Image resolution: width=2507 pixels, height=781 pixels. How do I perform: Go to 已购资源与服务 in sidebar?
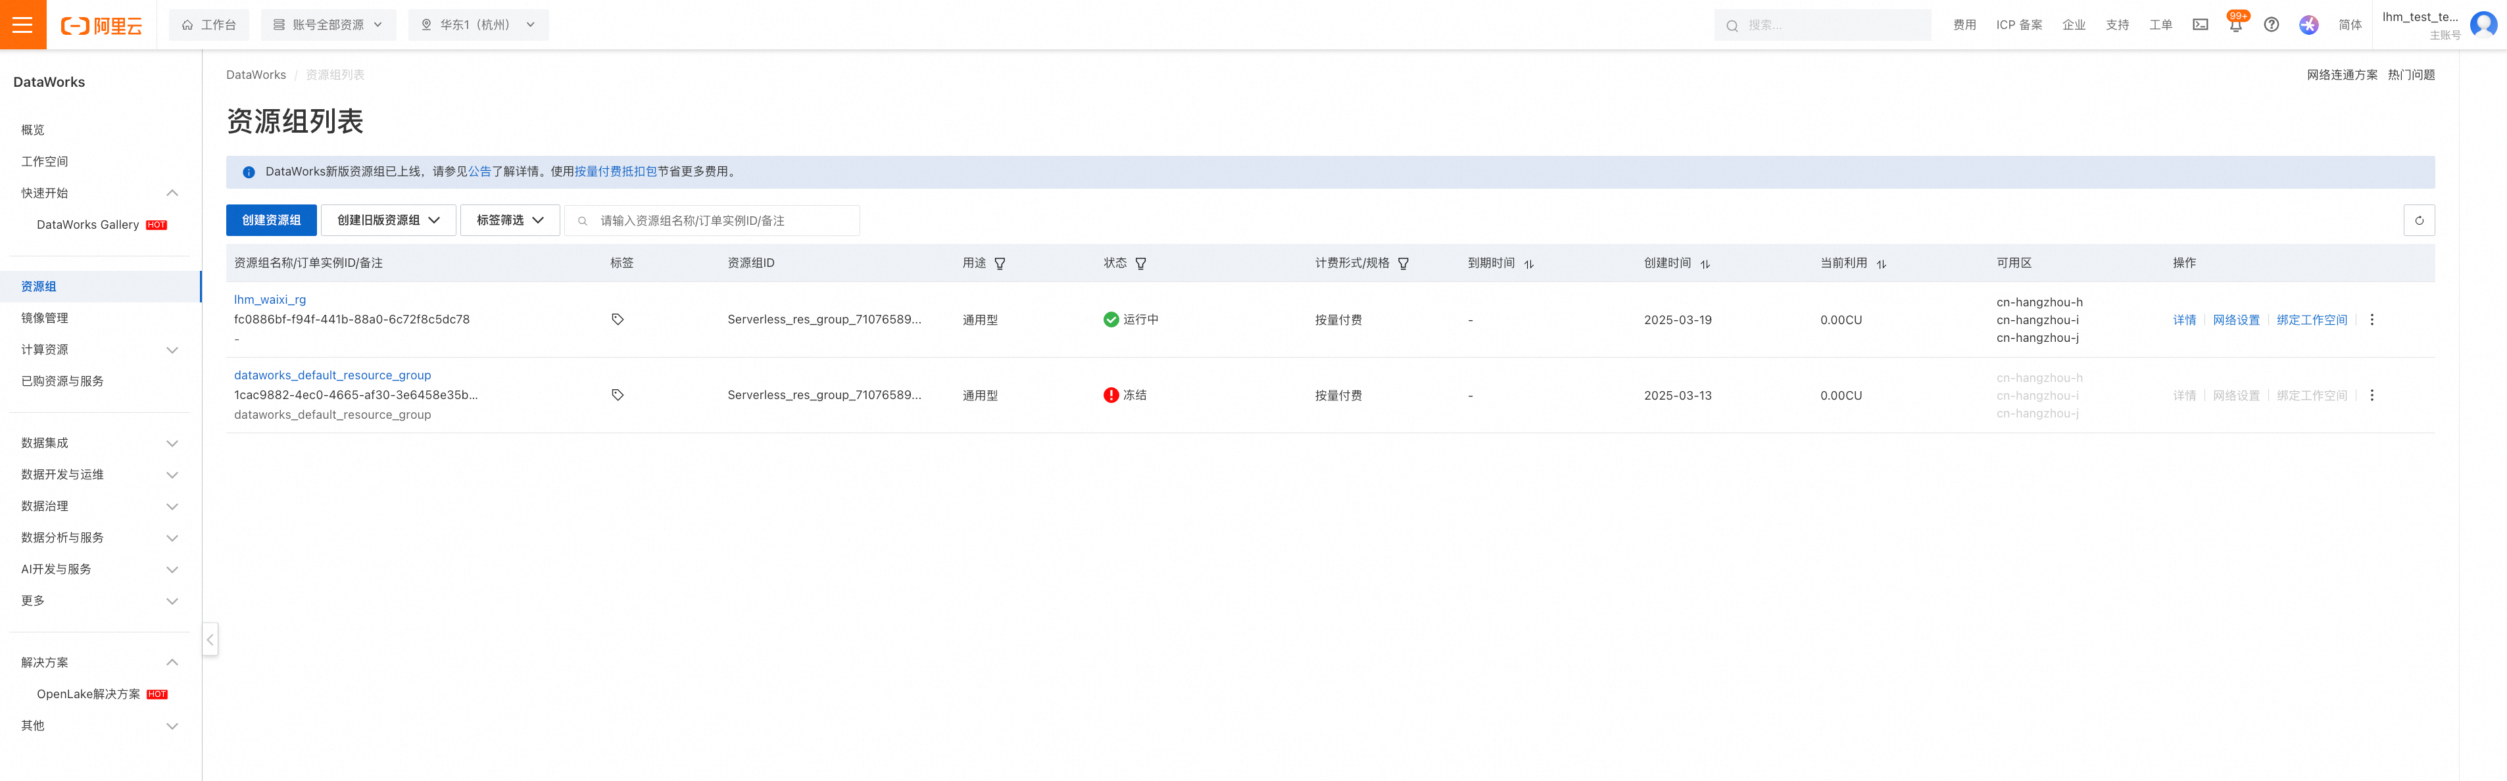[x=62, y=381]
